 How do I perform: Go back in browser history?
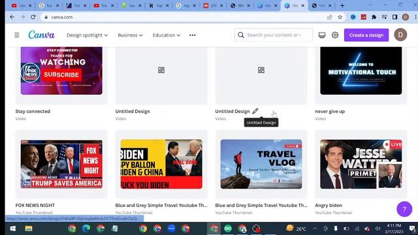[x=12, y=17]
